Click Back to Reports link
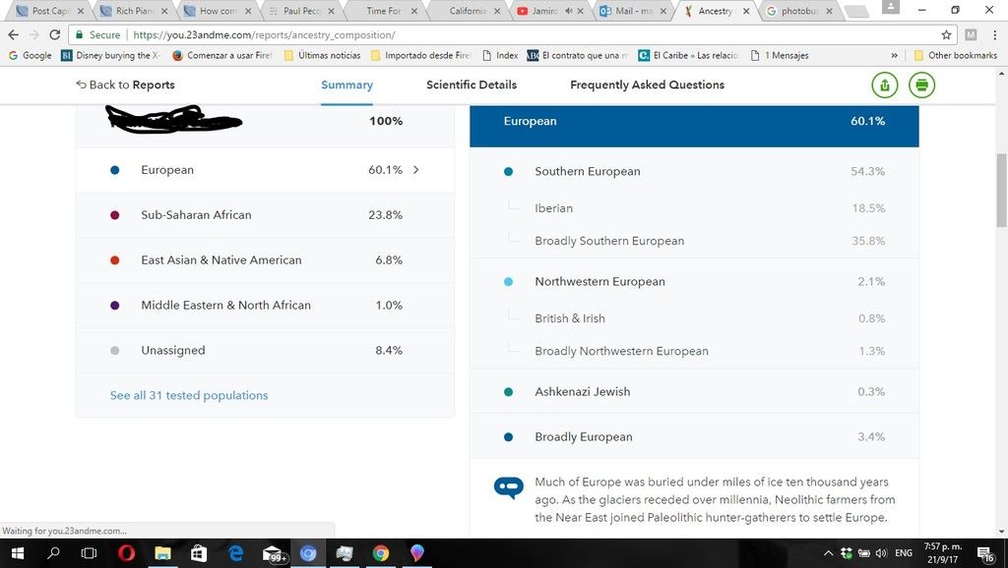The height and width of the screenshot is (568, 1008). tap(125, 85)
